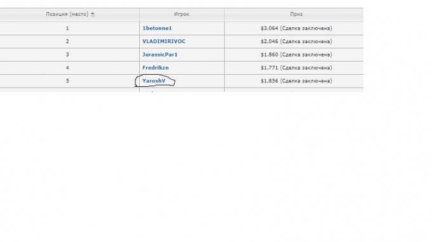
Task: Open the JurassicPar1 player link
Action: pyautogui.click(x=160, y=54)
